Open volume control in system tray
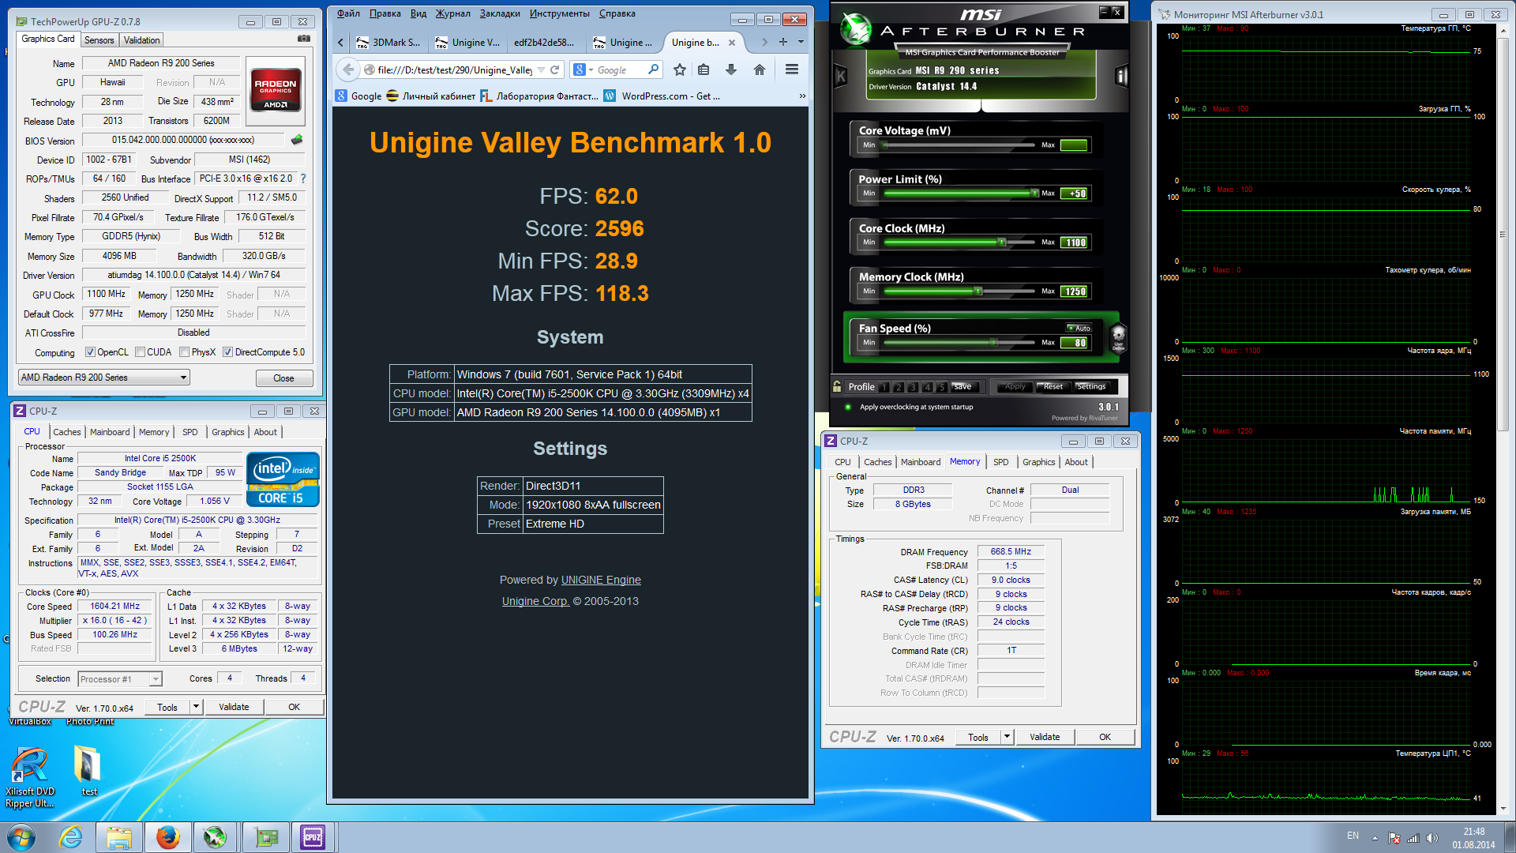 pyautogui.click(x=1432, y=838)
